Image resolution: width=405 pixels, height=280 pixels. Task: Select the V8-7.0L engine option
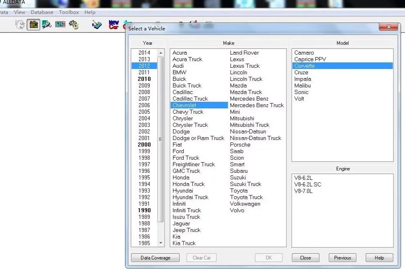point(303,191)
